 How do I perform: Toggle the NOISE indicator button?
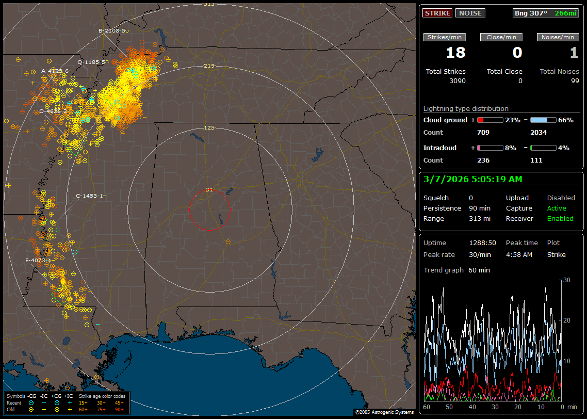pos(470,13)
